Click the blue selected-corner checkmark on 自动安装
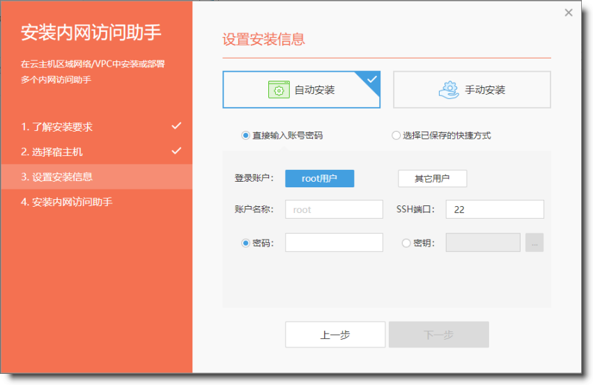This screenshot has width=593, height=385. pos(373,79)
